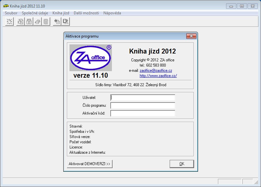This screenshot has width=261, height=187.
Task: Click the 'Síťová verze:' label
Action: [80, 137]
